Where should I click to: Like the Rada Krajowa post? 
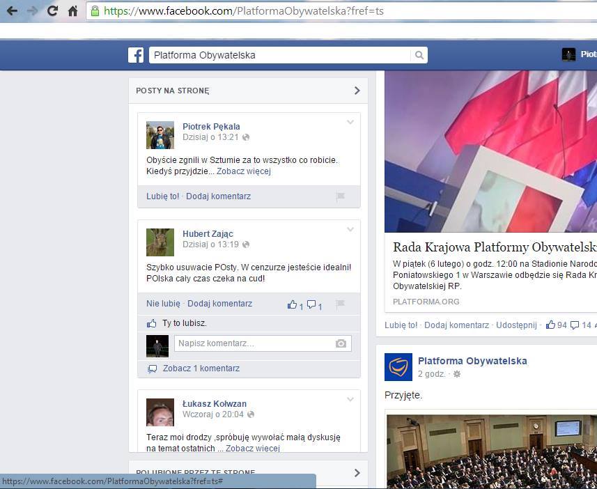(x=401, y=325)
